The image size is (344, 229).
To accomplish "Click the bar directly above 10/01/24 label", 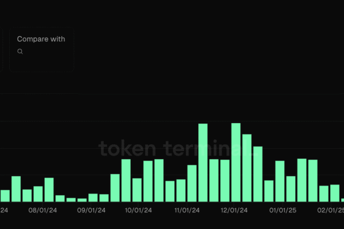I will point(137,189).
